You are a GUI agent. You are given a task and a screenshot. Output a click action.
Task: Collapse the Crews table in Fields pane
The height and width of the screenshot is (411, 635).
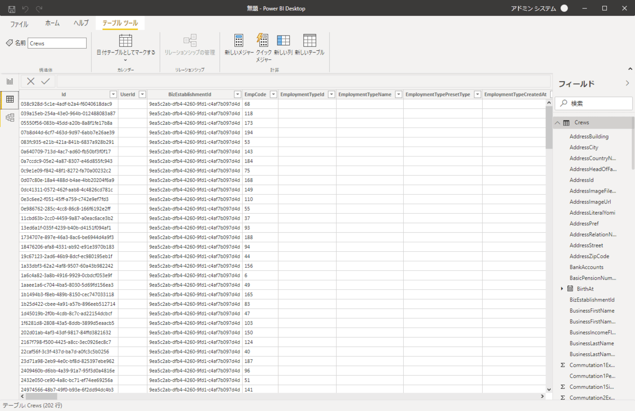click(557, 123)
